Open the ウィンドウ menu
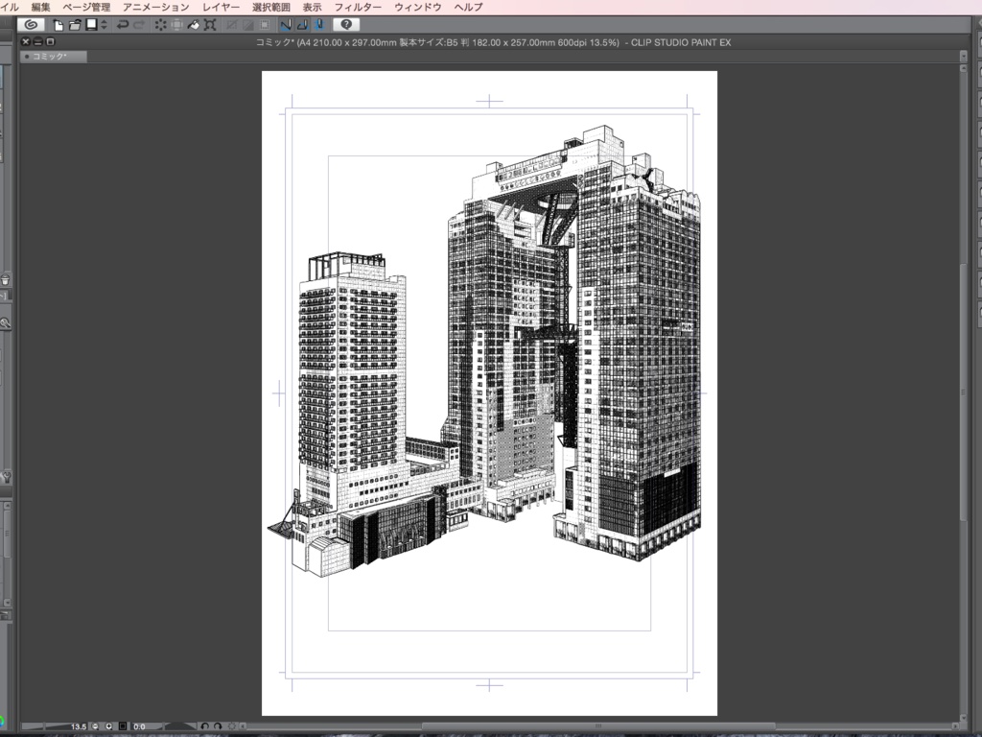982x737 pixels. pos(418,7)
